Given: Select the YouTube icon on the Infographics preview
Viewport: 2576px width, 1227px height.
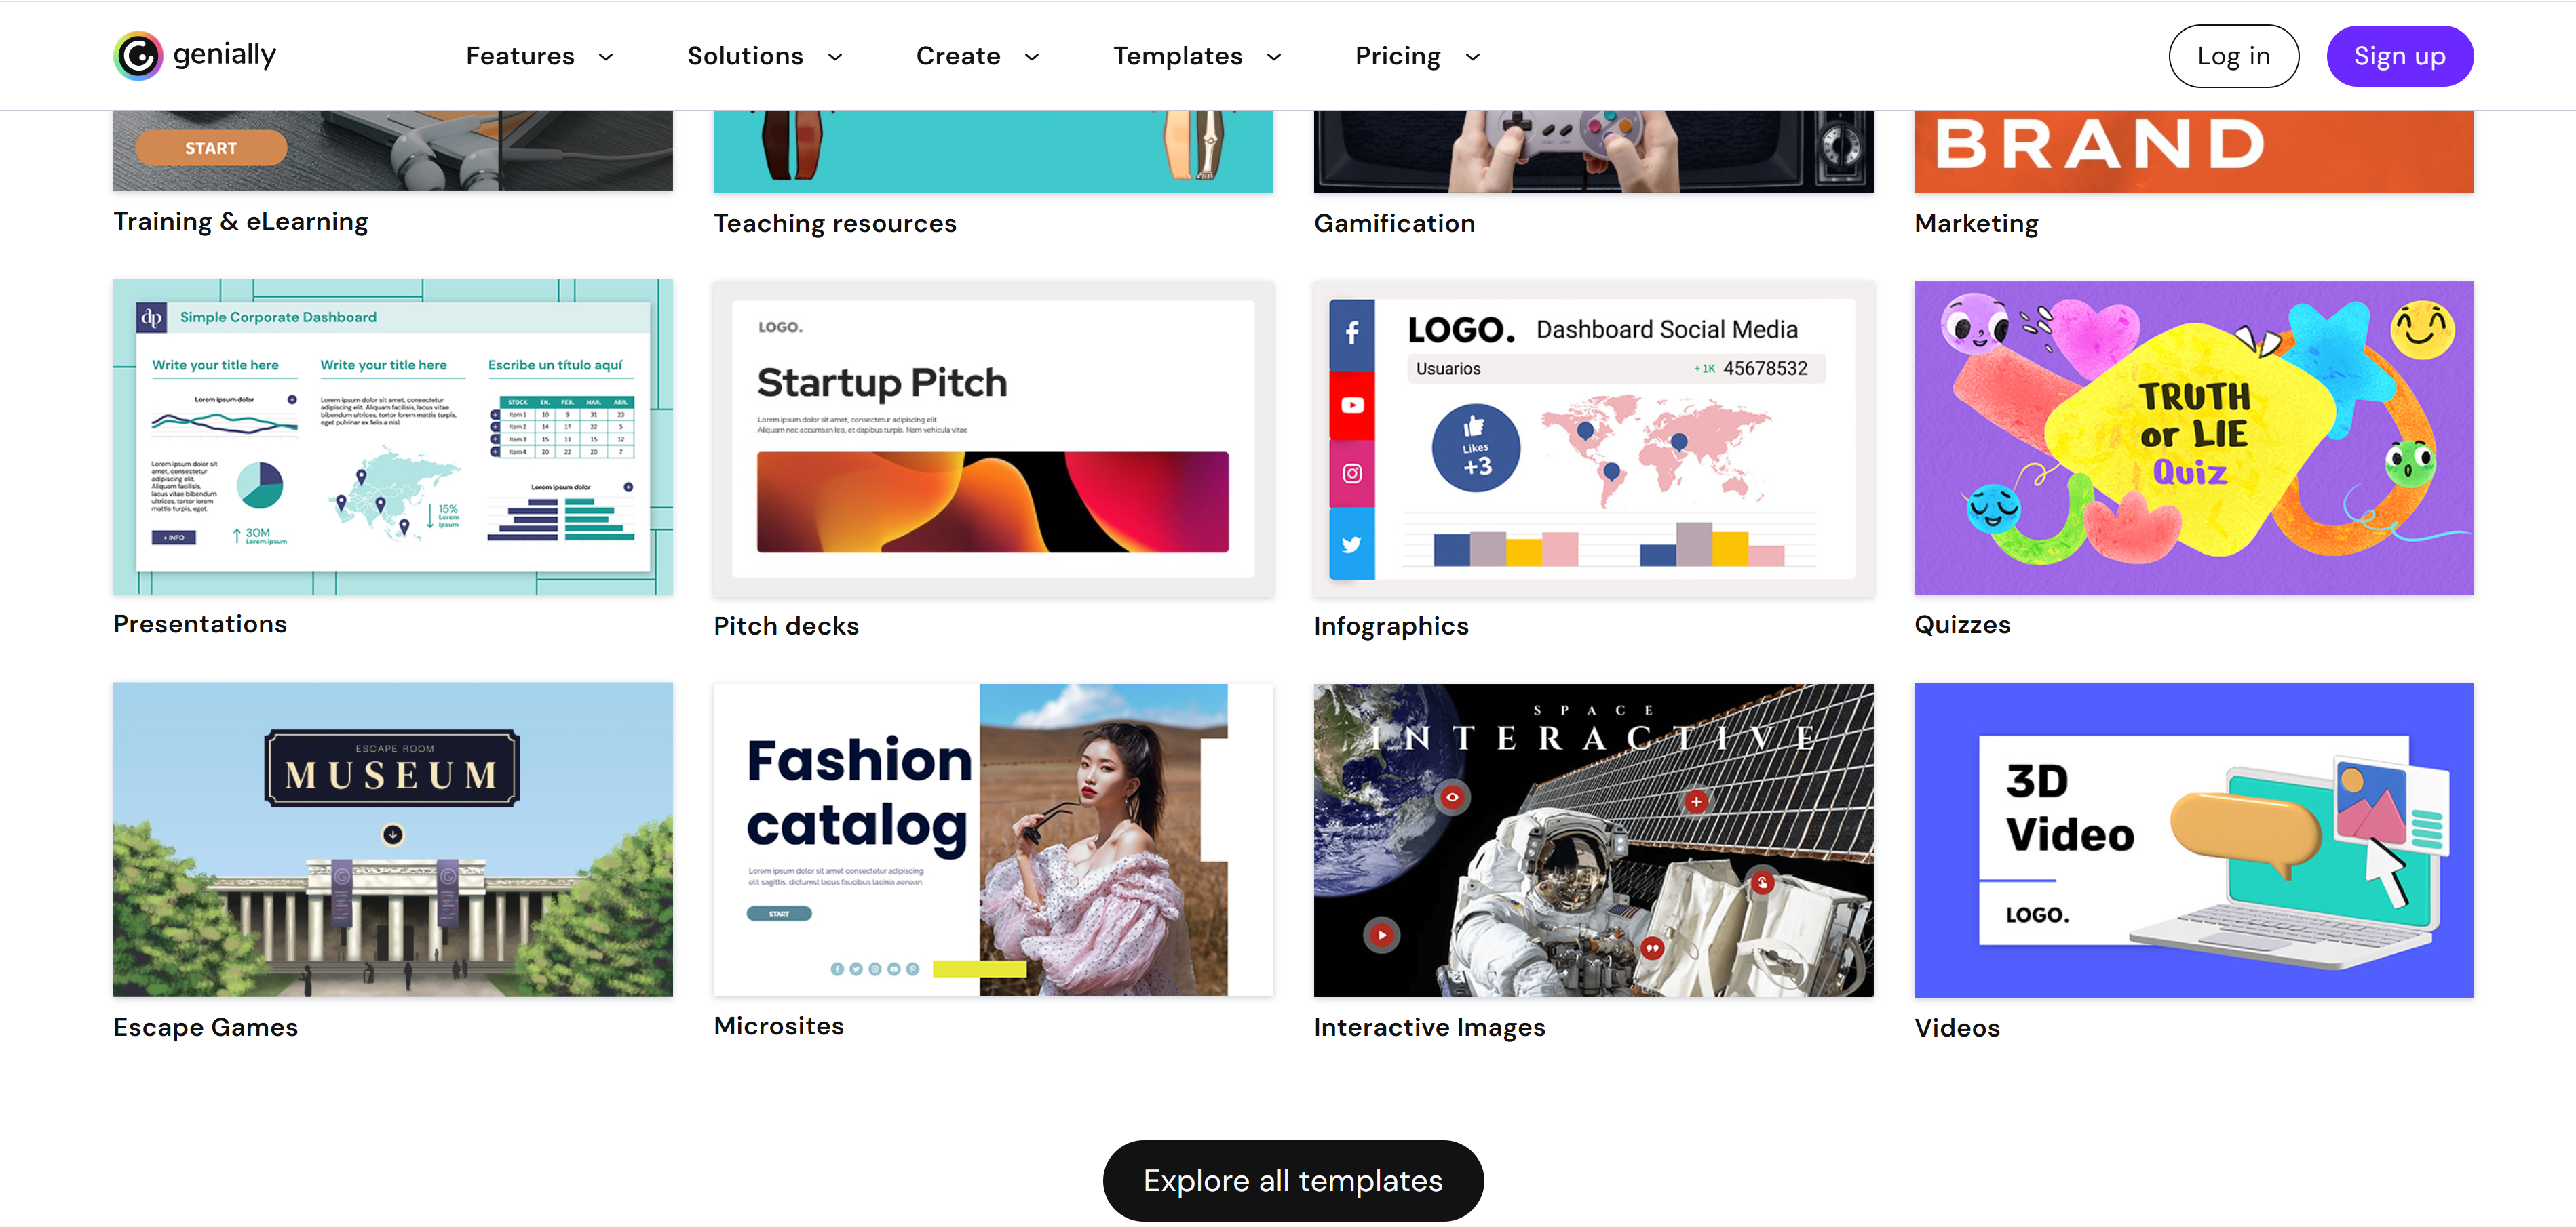Looking at the screenshot, I should 1352,403.
